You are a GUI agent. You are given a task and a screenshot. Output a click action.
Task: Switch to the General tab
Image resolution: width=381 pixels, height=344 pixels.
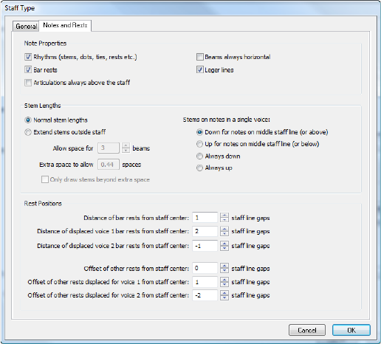pyautogui.click(x=26, y=26)
